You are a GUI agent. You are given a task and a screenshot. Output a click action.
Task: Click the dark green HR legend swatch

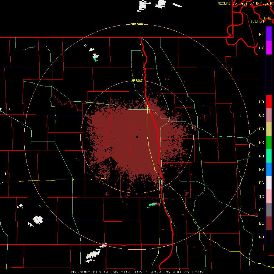pyautogui.click(x=269, y=142)
